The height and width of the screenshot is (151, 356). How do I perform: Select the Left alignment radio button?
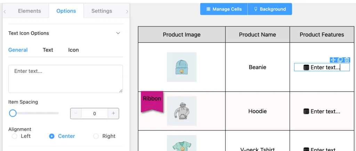click(15, 136)
